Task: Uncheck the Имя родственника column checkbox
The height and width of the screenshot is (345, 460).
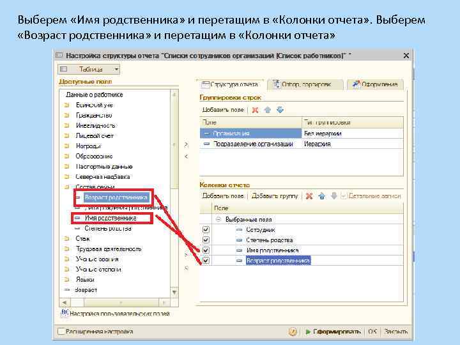Action: [x=206, y=250]
